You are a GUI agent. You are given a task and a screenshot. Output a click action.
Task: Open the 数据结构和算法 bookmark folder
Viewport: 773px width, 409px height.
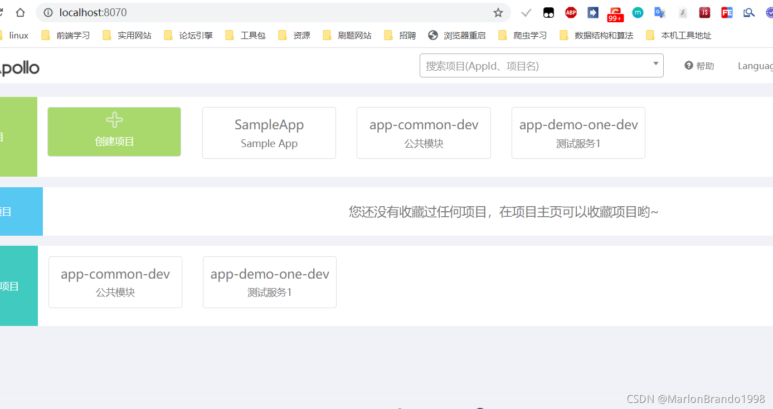tap(596, 35)
